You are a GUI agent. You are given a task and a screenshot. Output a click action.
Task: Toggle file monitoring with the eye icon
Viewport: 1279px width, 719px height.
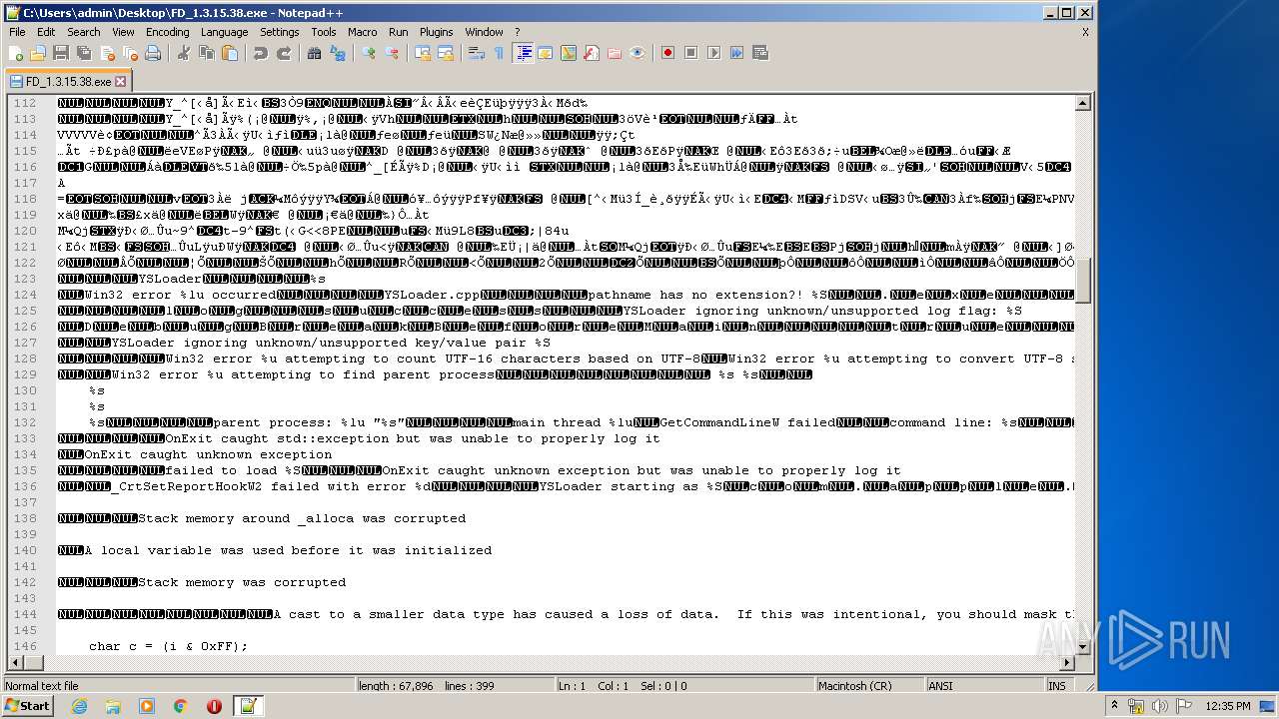click(x=638, y=53)
